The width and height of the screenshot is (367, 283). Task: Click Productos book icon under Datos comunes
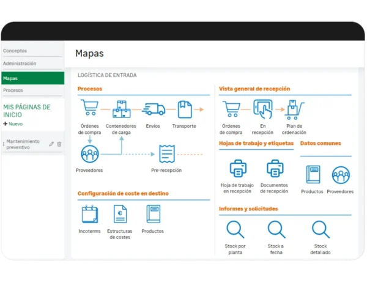[313, 174]
